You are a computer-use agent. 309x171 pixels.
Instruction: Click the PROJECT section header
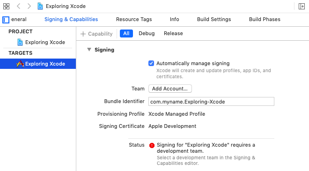click(x=21, y=31)
